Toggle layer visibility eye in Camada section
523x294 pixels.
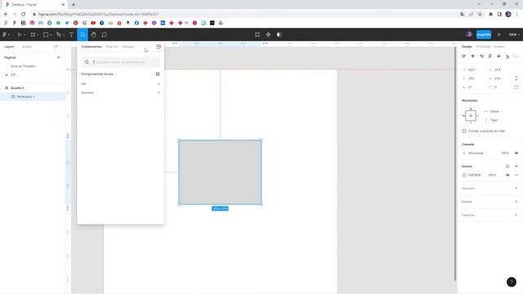pyautogui.click(x=516, y=153)
